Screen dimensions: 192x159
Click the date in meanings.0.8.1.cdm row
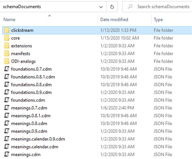119,116
